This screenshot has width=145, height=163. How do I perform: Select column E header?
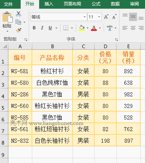click(x=128, y=46)
